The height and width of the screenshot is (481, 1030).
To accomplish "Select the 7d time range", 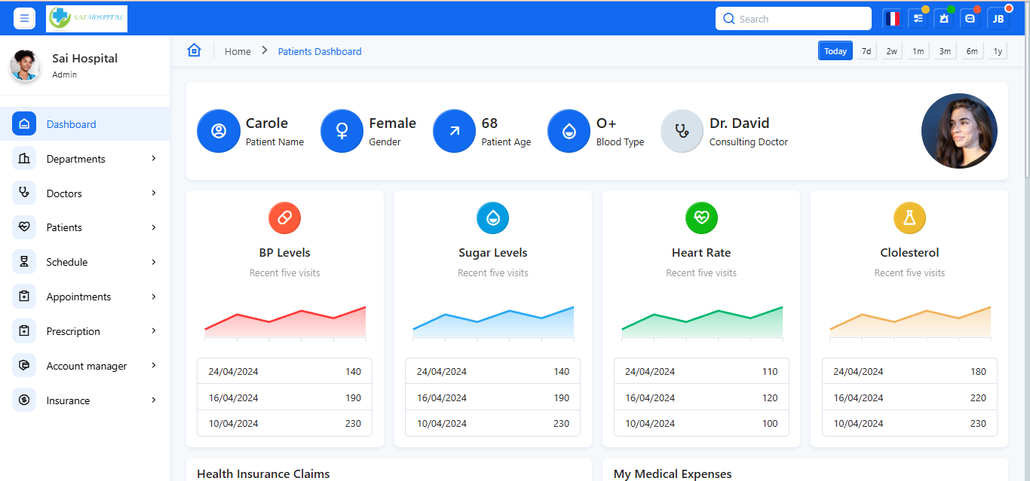I will (x=866, y=51).
